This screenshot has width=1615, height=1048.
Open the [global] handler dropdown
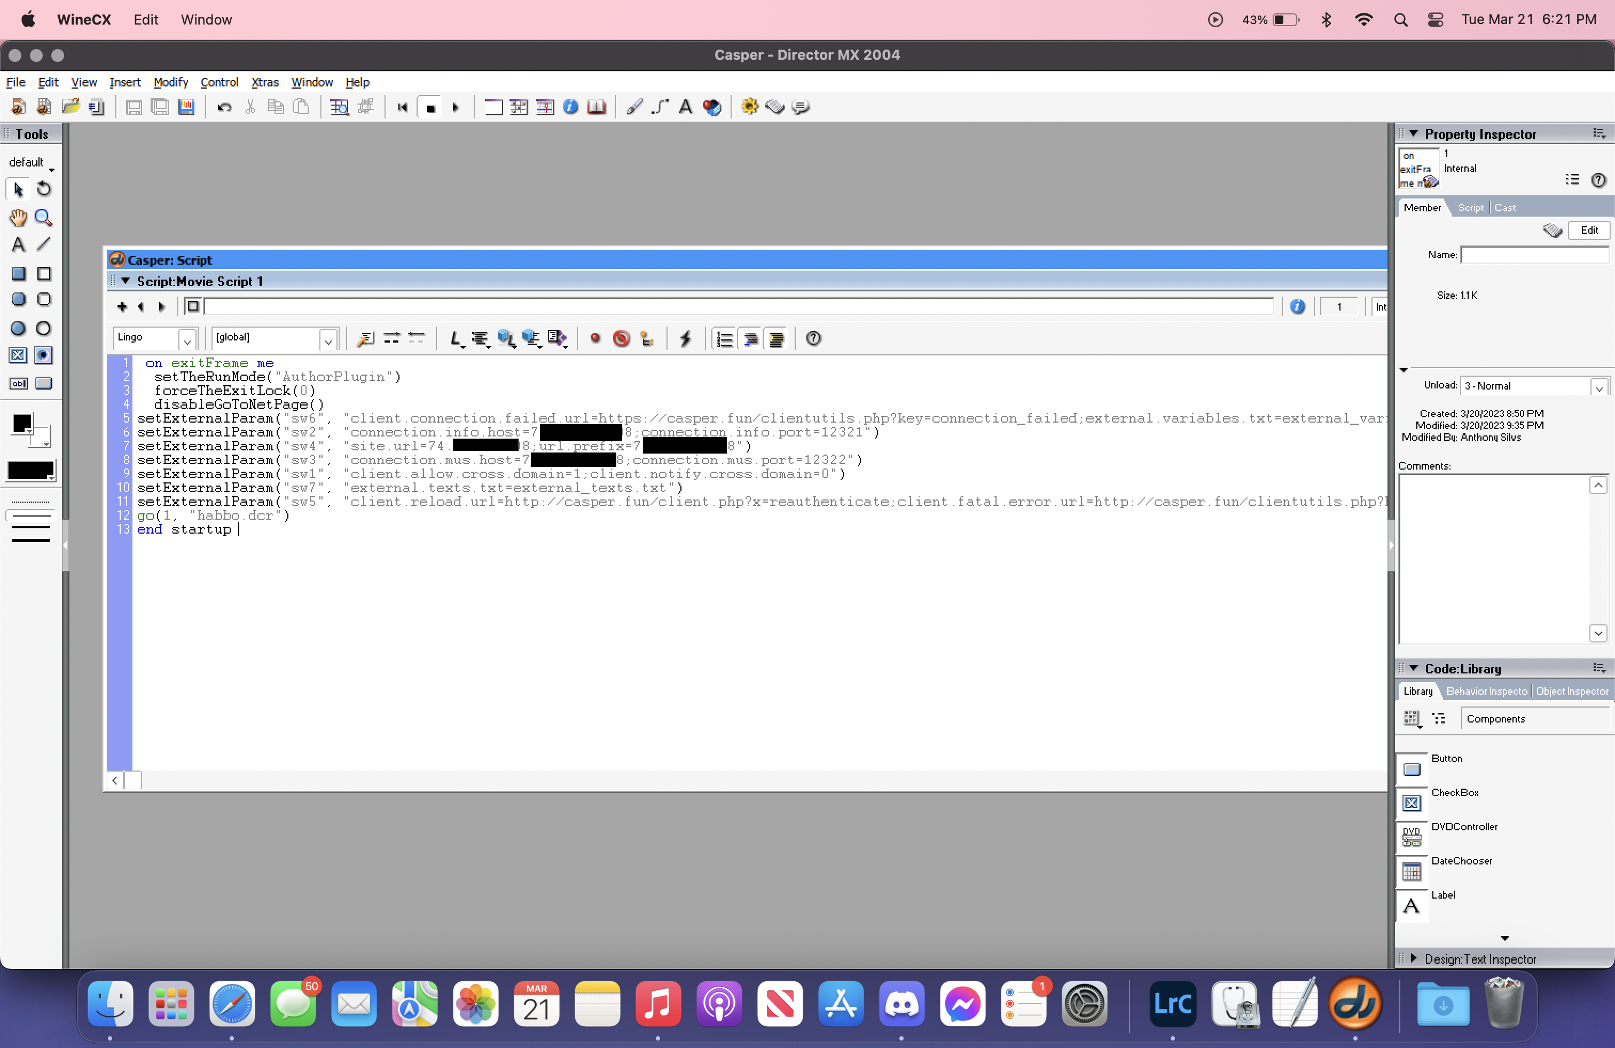[328, 338]
